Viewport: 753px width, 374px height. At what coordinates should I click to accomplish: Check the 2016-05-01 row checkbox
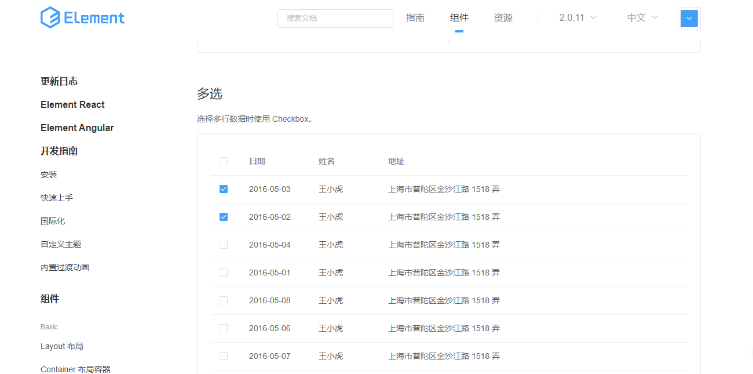[x=224, y=272]
